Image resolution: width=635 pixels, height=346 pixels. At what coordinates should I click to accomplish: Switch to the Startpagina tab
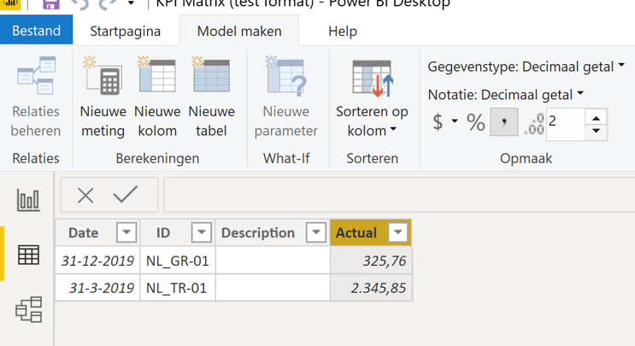click(x=125, y=31)
